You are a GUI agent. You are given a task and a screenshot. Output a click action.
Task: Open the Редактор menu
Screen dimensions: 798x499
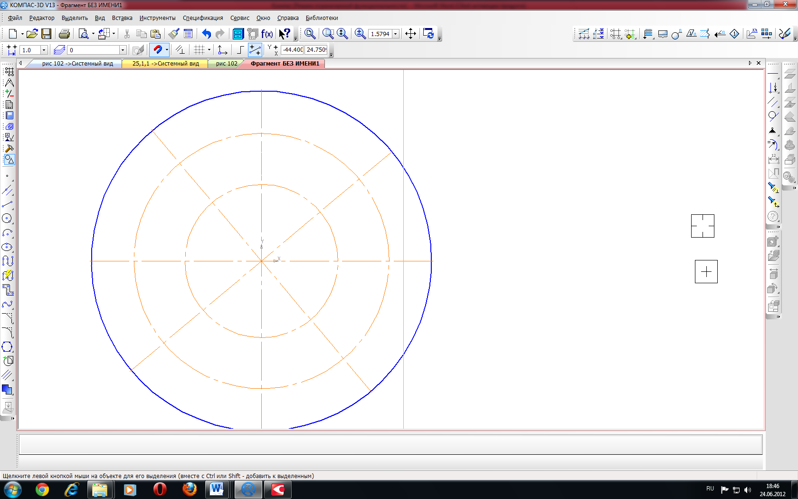tap(42, 18)
